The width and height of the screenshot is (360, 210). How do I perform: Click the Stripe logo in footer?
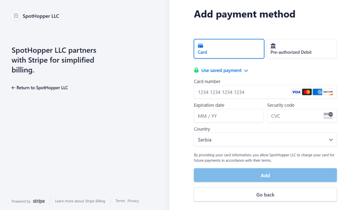click(x=39, y=201)
